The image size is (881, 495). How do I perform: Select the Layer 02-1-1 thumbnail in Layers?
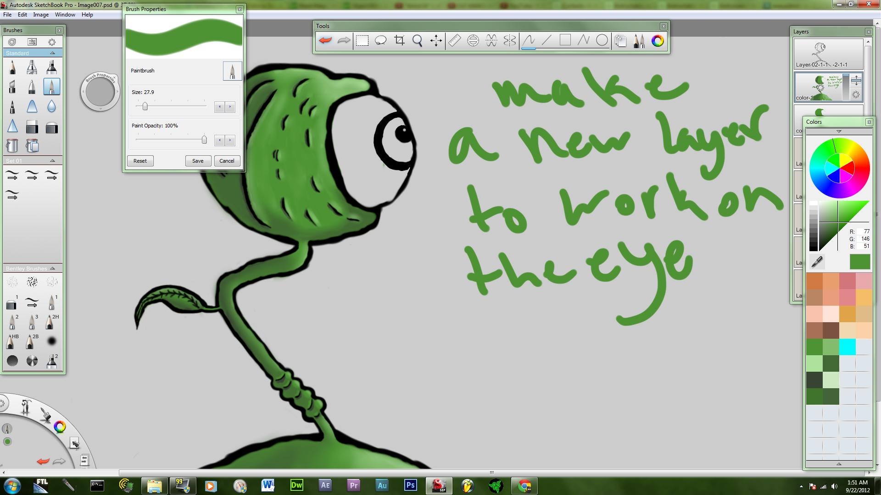click(829, 54)
